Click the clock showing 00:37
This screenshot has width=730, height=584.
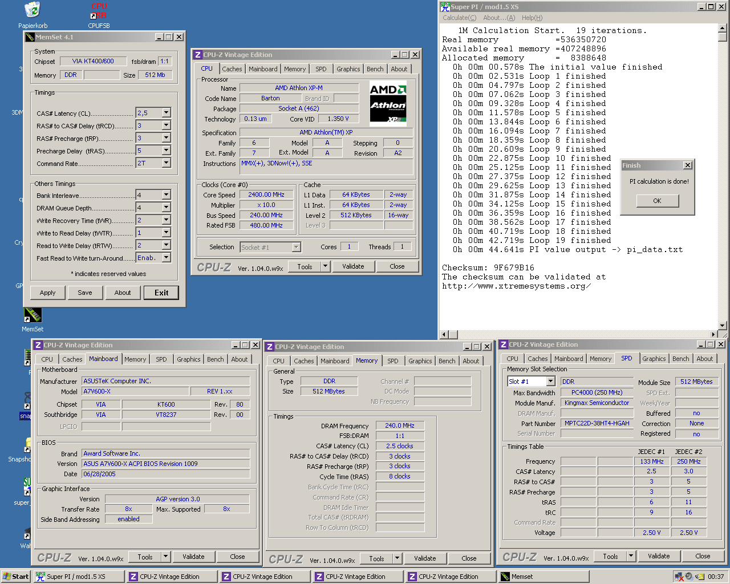click(716, 577)
